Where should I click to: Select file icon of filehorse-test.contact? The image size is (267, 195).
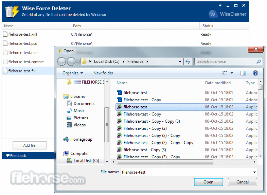tap(5, 62)
